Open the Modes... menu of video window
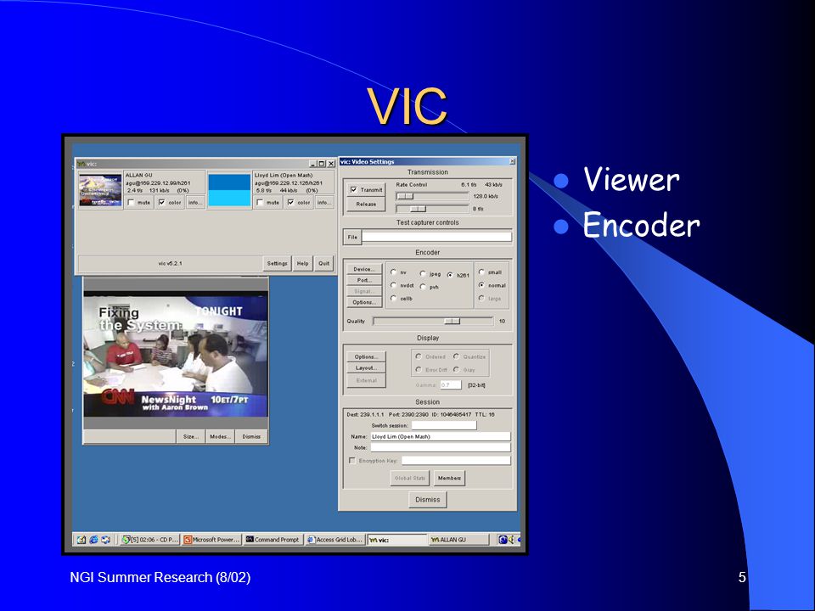This screenshot has height=611, width=815. click(x=221, y=436)
